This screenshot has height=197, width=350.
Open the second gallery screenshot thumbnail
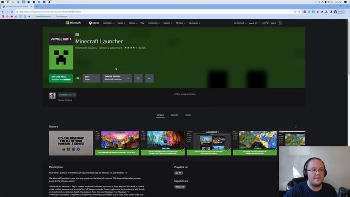tap(117, 143)
